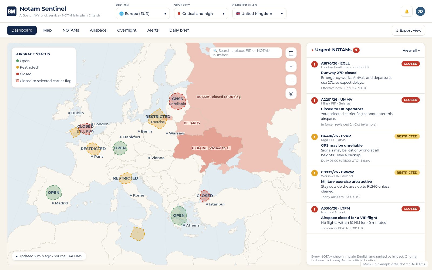The height and width of the screenshot is (270, 432).
Task: Click the Open legend green swatch
Action: [x=18, y=61]
